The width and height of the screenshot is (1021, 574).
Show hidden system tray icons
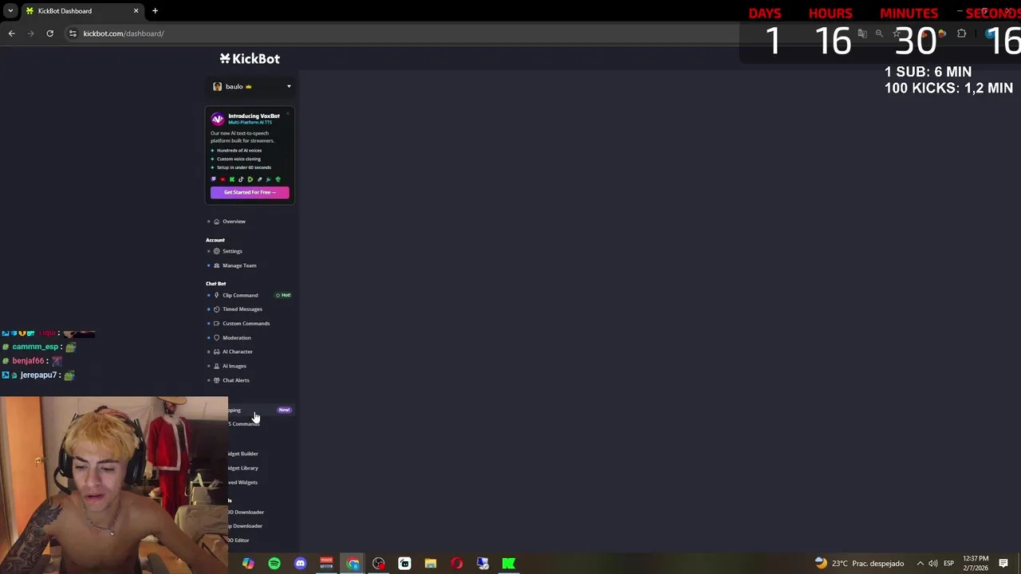[920, 564]
